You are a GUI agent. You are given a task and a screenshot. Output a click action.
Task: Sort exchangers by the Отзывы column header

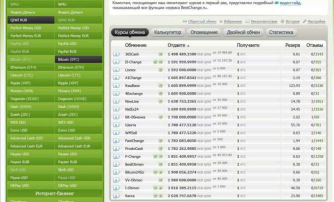pos(314,45)
